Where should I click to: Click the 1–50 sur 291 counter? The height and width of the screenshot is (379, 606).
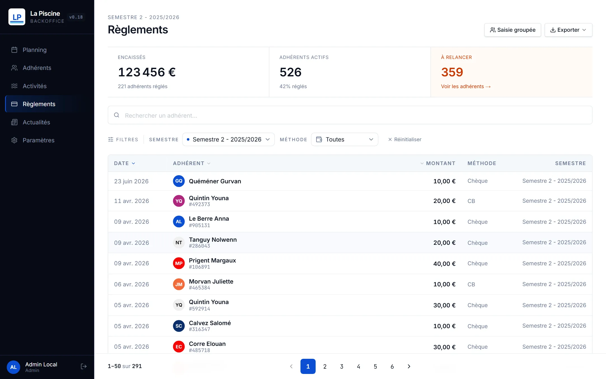coord(125,366)
